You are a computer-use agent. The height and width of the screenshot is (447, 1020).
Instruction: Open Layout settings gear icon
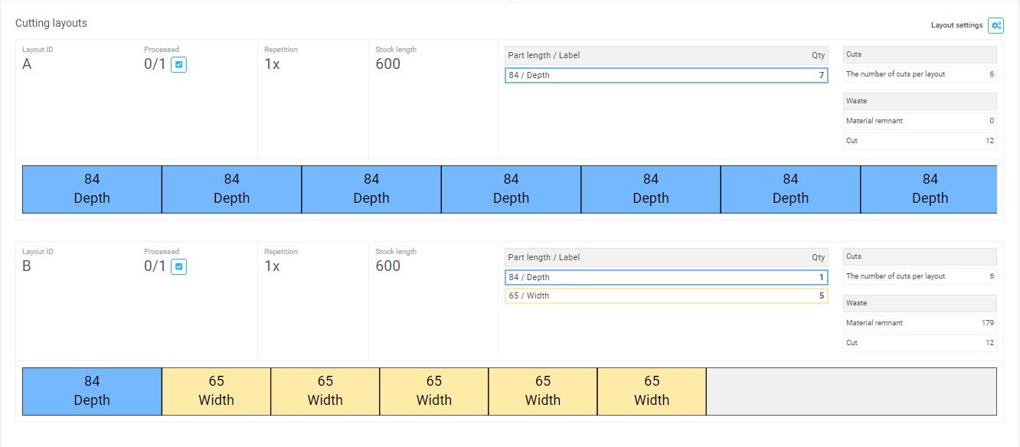995,25
